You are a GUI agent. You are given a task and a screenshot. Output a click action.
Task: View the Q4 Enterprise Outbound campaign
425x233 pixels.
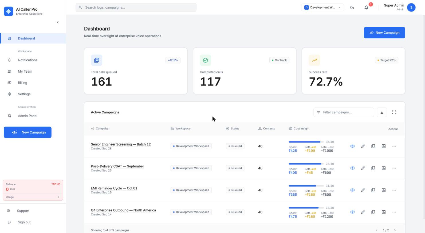[x=352, y=212]
